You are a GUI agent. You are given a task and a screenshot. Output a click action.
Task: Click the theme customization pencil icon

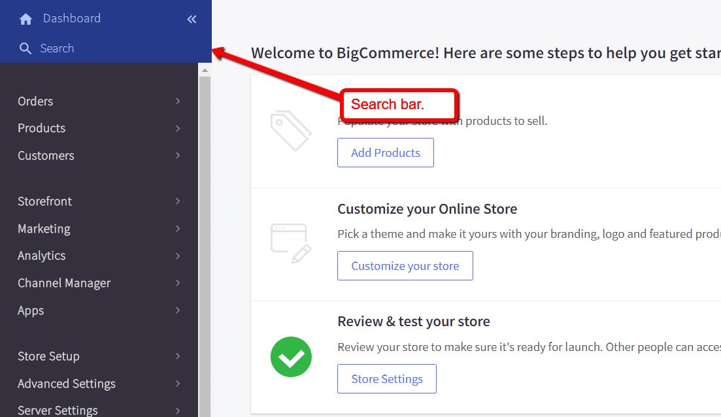[291, 243]
